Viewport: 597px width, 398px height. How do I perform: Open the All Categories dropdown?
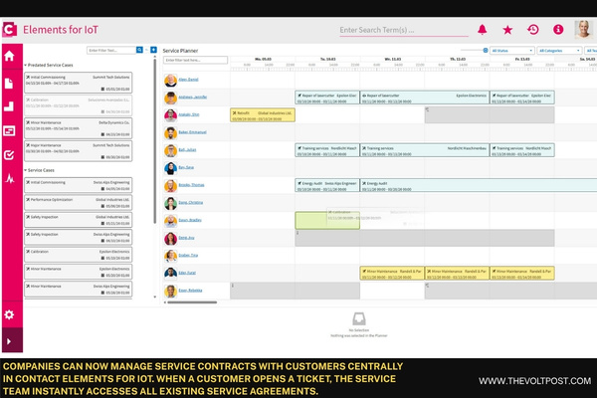click(559, 51)
